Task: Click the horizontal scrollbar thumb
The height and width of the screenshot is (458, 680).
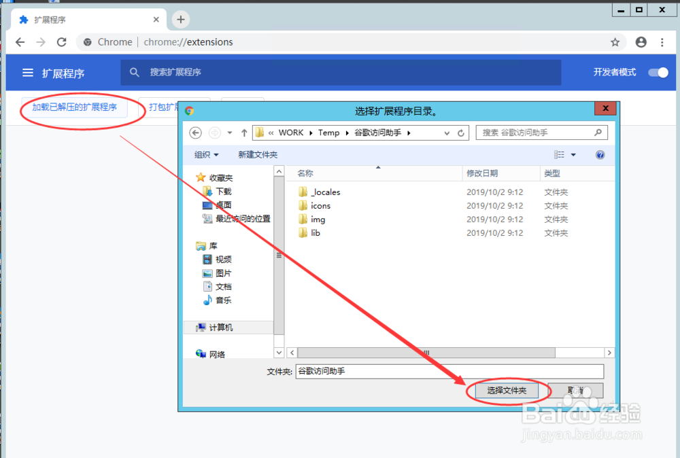Action: [x=426, y=353]
